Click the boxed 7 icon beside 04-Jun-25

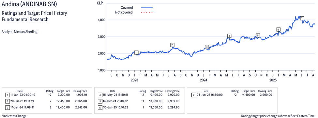[193, 95]
